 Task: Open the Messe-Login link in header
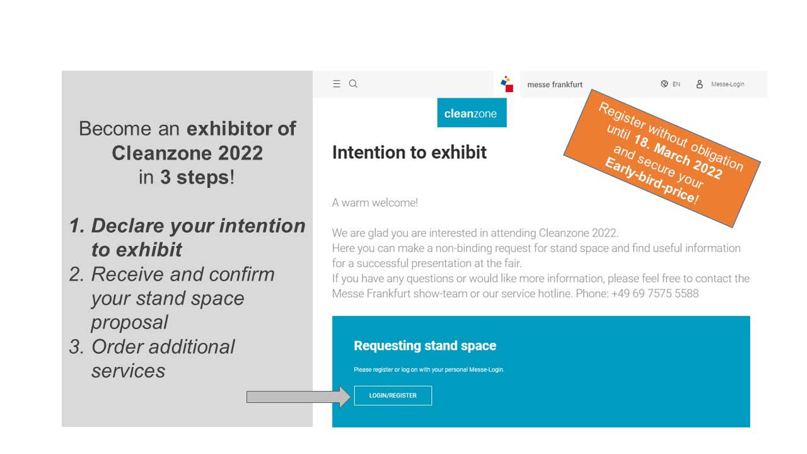pyautogui.click(x=728, y=84)
